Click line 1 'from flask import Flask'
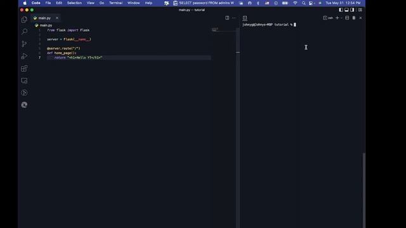 click(68, 30)
